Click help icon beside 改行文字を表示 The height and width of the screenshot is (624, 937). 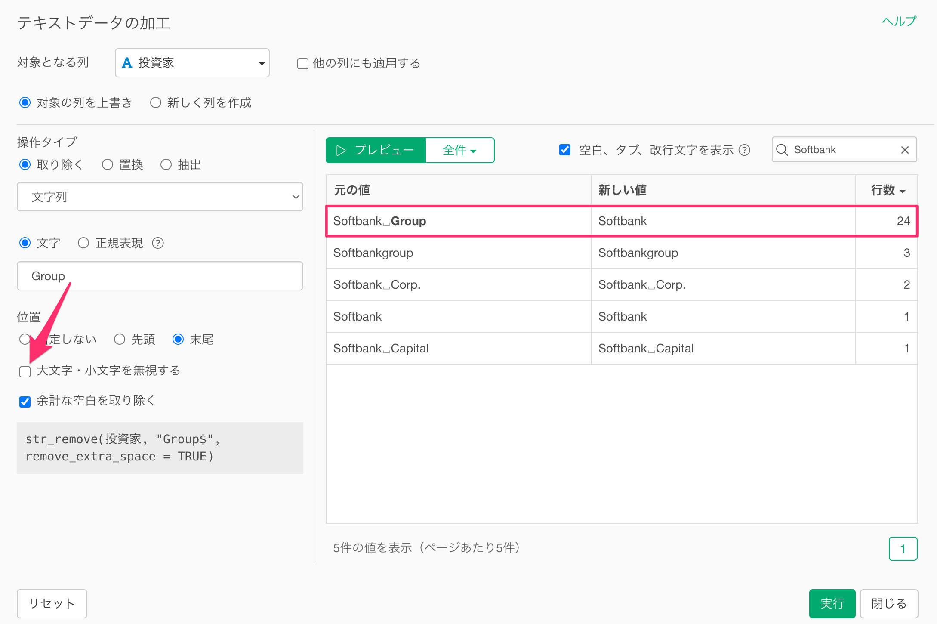click(x=744, y=150)
